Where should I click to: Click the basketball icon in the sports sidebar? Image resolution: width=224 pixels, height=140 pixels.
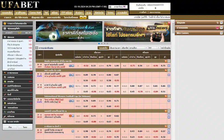pos(5,73)
